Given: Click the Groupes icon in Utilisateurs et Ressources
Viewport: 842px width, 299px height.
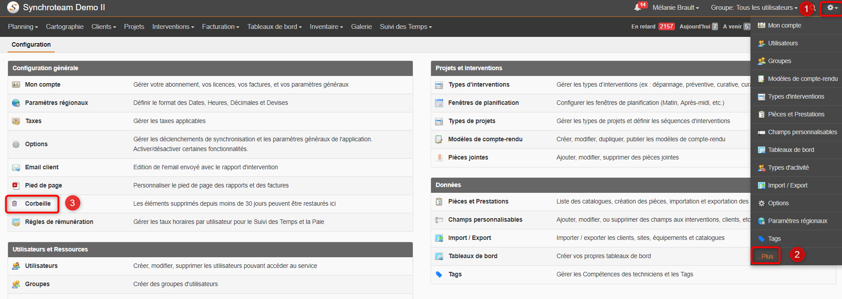Looking at the screenshot, I should tap(16, 284).
